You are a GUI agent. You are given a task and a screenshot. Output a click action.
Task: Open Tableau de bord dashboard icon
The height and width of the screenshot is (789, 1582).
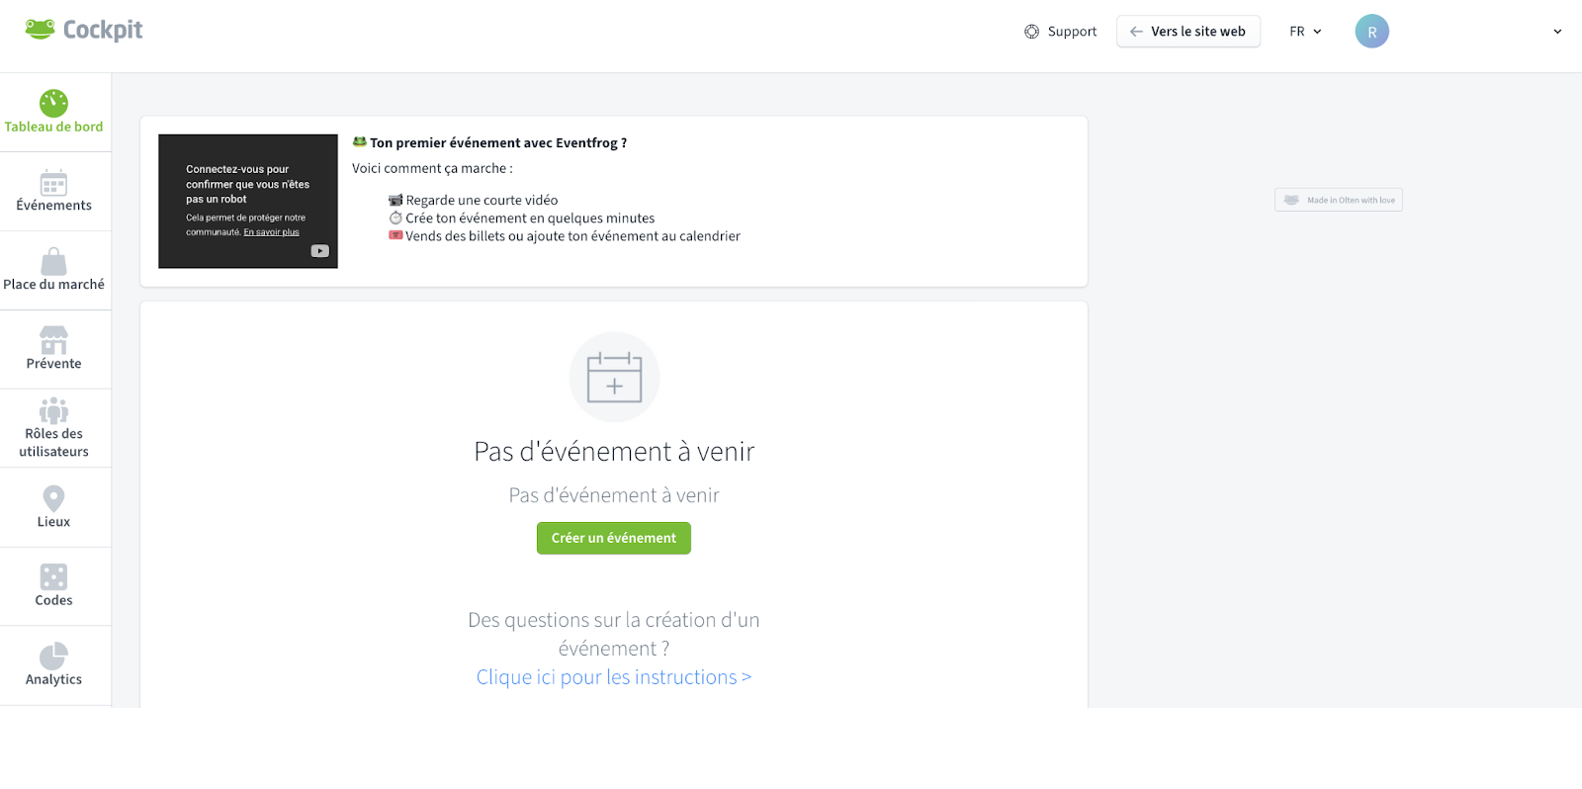(53, 103)
